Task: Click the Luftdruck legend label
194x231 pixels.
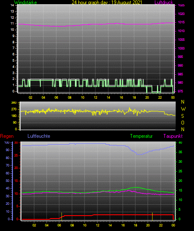Action: click(164, 2)
